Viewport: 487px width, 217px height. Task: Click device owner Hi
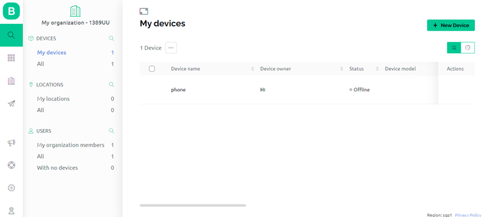263,90
